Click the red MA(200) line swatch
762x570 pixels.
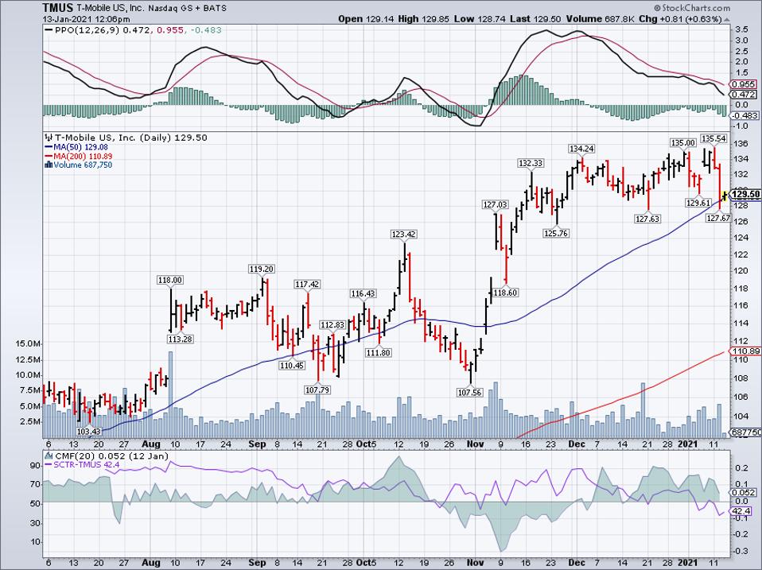(49, 157)
